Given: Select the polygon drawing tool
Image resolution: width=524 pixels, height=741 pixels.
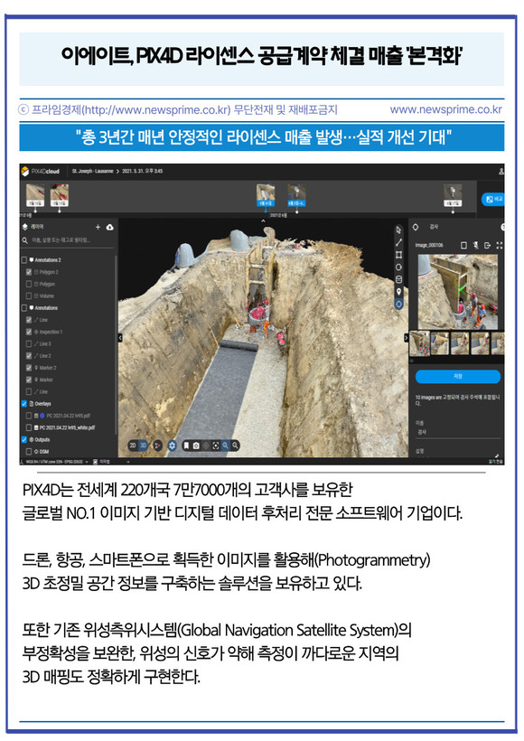Looking at the screenshot, I should tap(398, 255).
